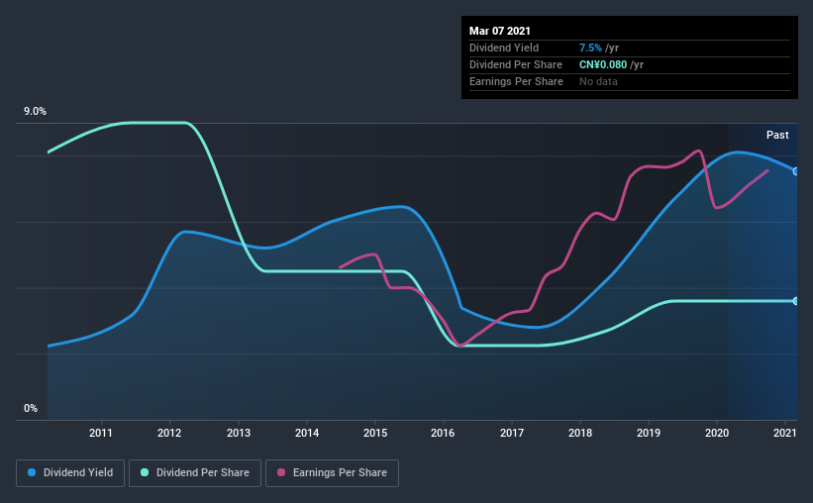813x503 pixels.
Task: Click the 2021 x-axis label
Action: (x=785, y=433)
